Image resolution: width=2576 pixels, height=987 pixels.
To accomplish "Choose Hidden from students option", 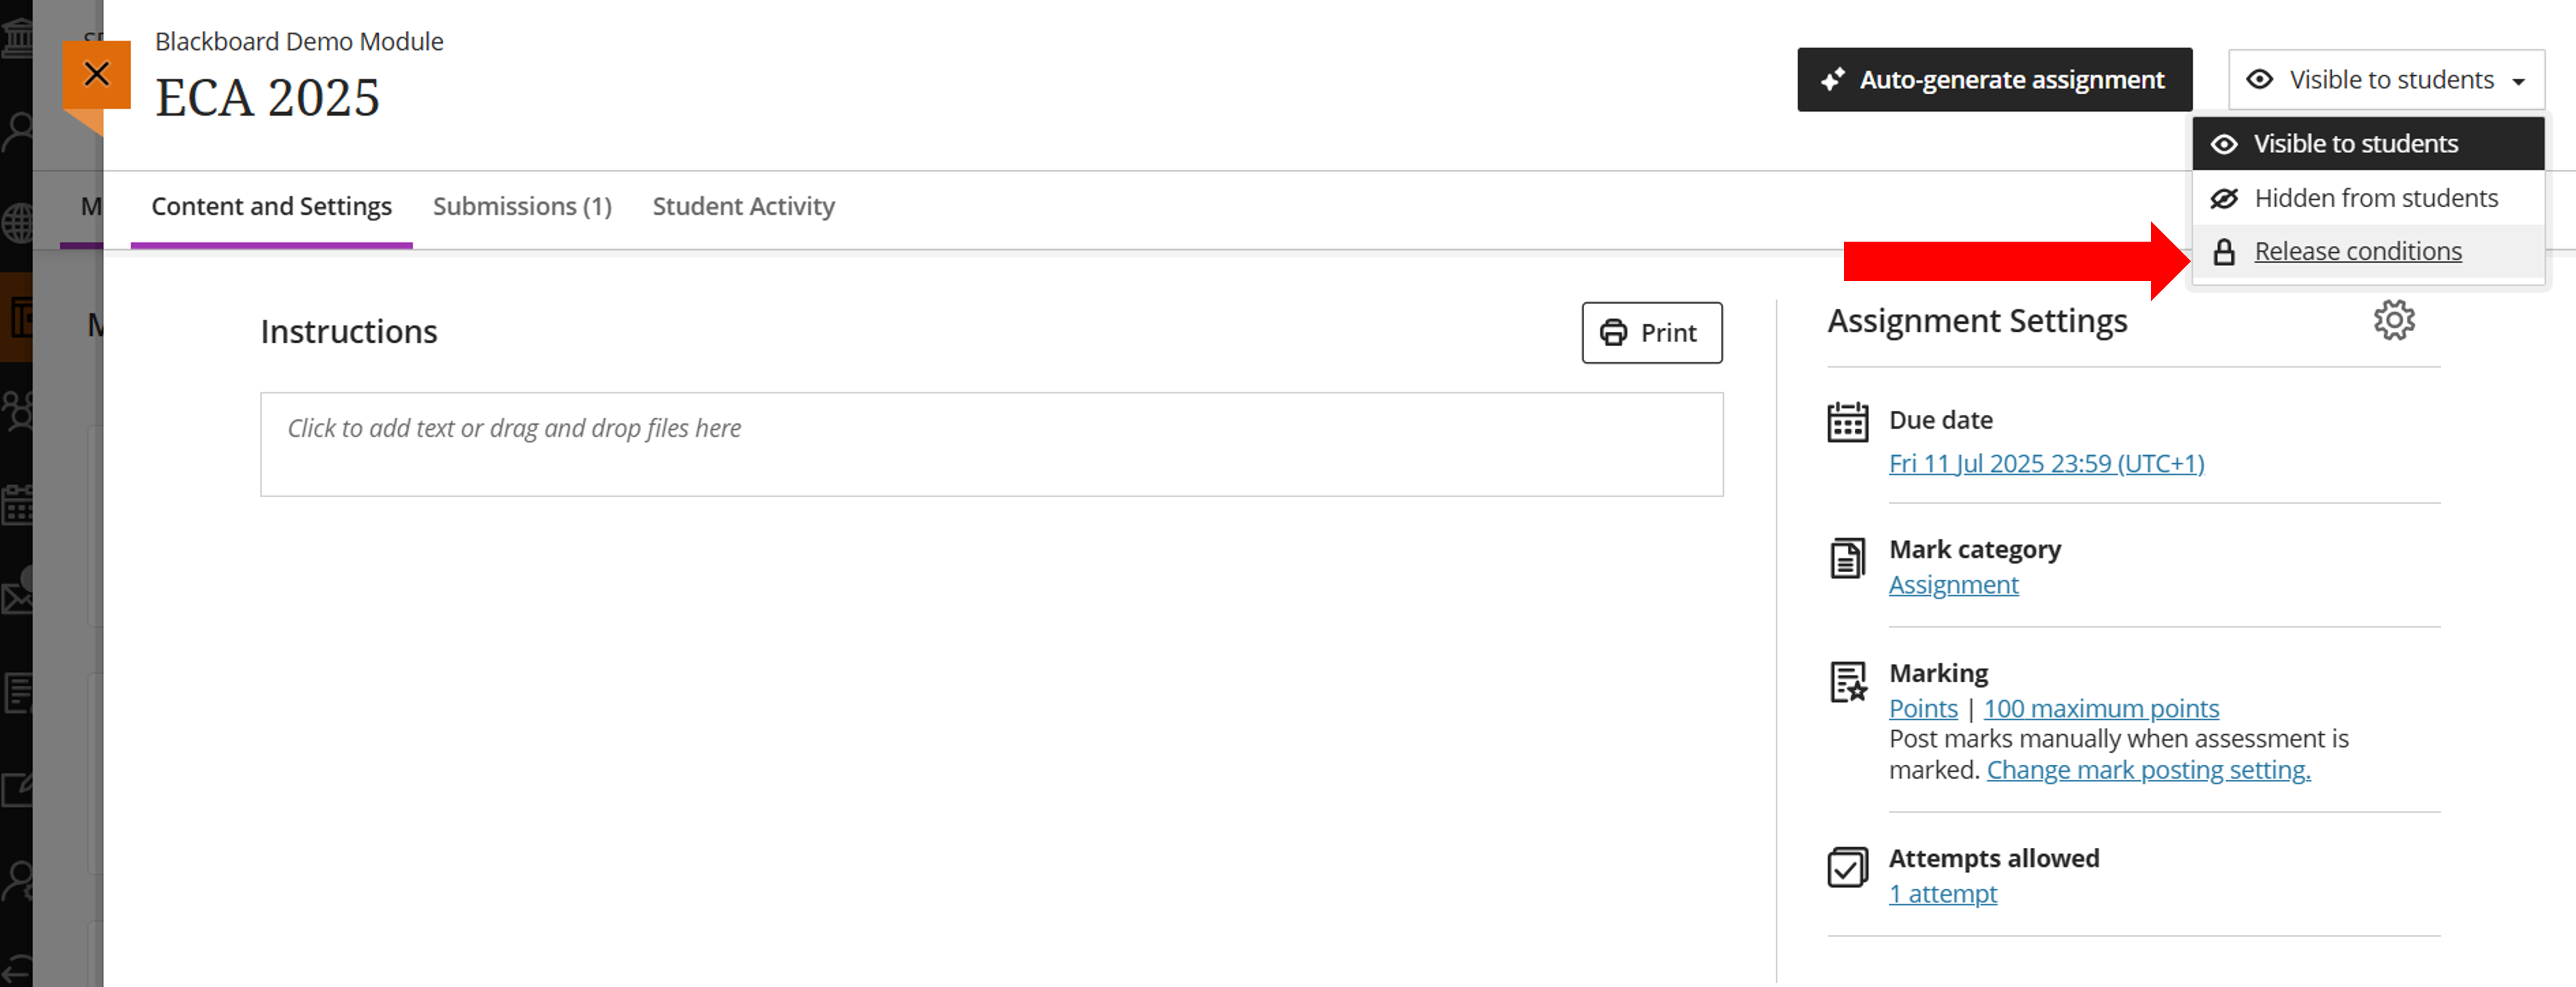I will (x=2367, y=198).
